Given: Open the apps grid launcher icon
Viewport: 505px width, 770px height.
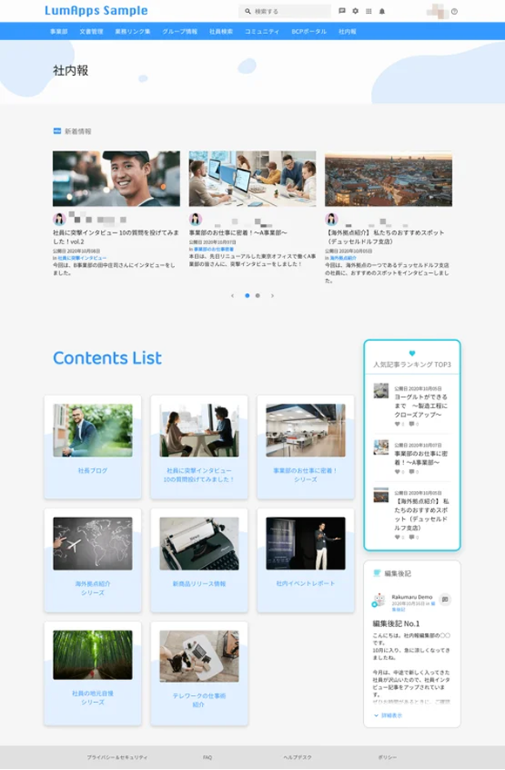Looking at the screenshot, I should [368, 10].
